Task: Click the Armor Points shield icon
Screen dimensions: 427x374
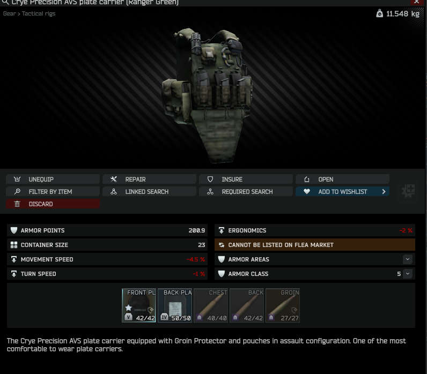Action: pyautogui.click(x=14, y=230)
